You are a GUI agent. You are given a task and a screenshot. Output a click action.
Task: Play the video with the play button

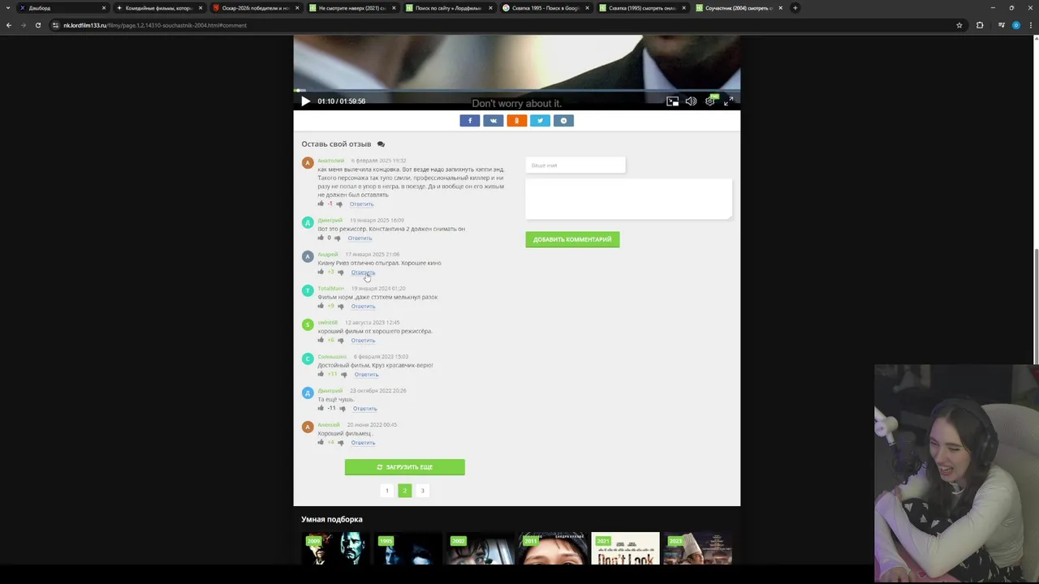tap(305, 101)
